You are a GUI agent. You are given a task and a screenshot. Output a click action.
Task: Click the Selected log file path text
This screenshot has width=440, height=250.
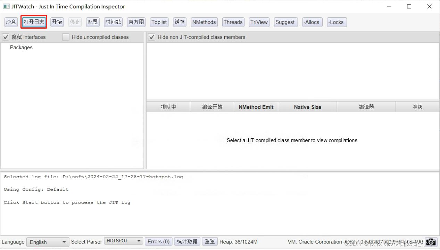tap(93, 177)
